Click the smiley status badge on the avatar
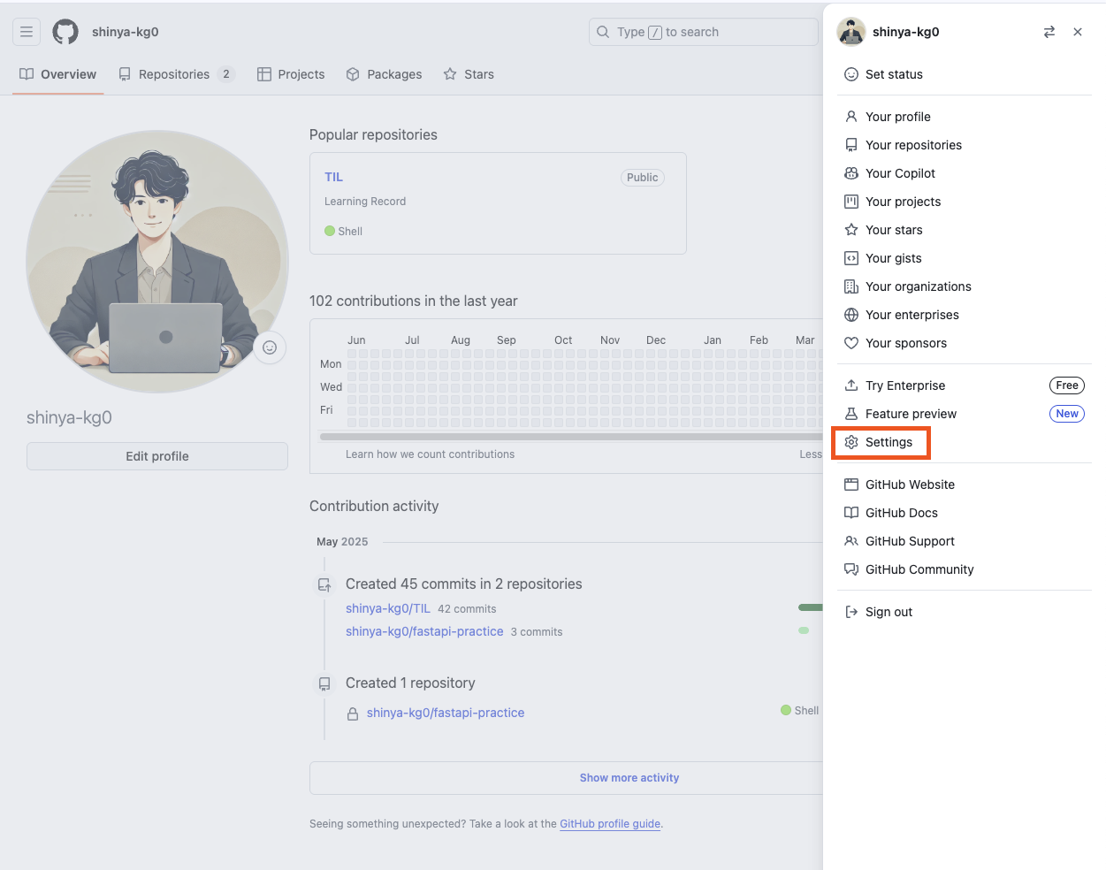The image size is (1106, 870). click(270, 347)
